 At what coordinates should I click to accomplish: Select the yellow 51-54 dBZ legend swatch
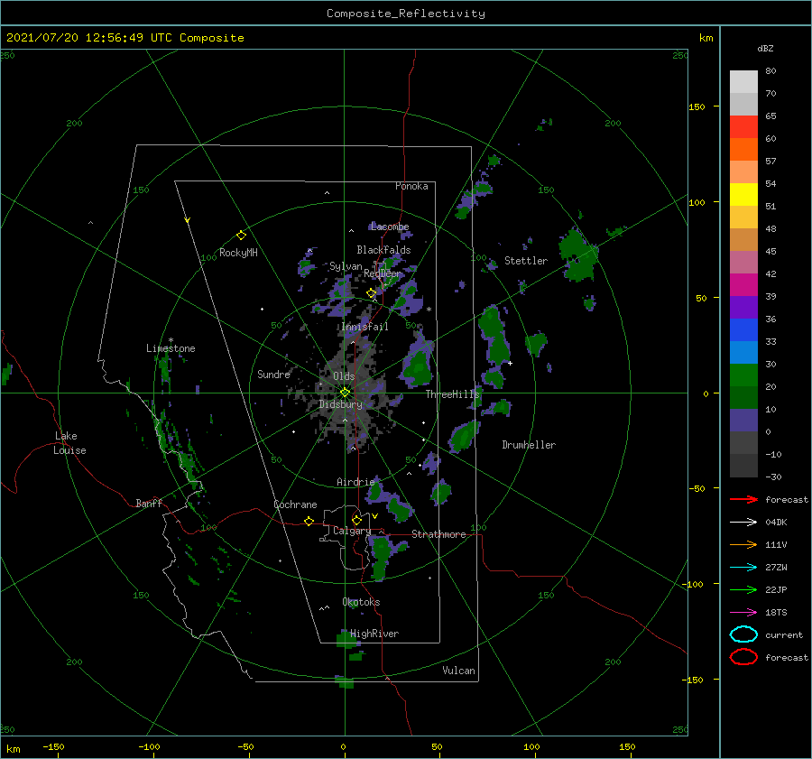[x=743, y=195]
